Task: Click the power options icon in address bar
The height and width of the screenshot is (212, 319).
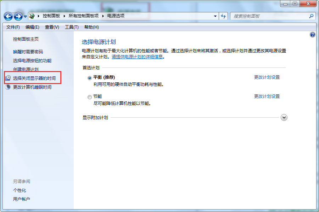Action: pyautogui.click(x=32, y=16)
